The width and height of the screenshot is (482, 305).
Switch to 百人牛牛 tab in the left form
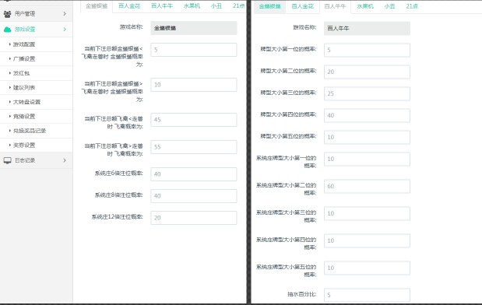[x=162, y=6]
